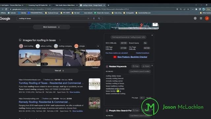
Task: Click the Google logo
Action: coord(5,19)
